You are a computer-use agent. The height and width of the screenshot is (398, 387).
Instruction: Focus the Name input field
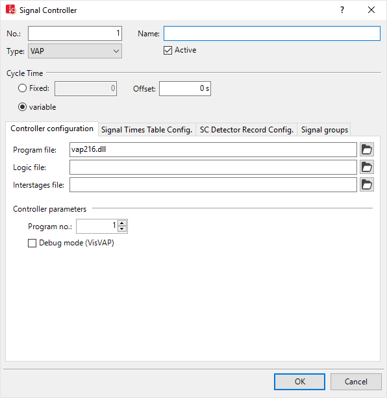pyautogui.click(x=272, y=33)
